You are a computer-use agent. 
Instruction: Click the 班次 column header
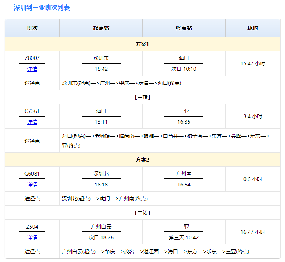(x=32, y=28)
